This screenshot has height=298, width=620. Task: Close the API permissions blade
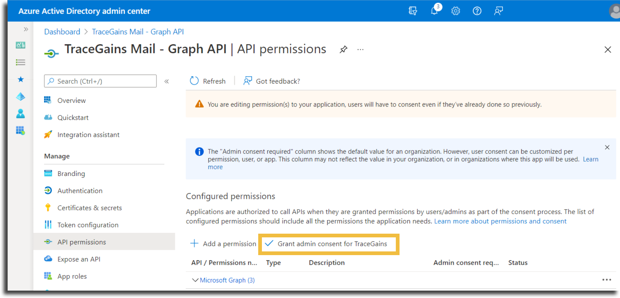608,50
